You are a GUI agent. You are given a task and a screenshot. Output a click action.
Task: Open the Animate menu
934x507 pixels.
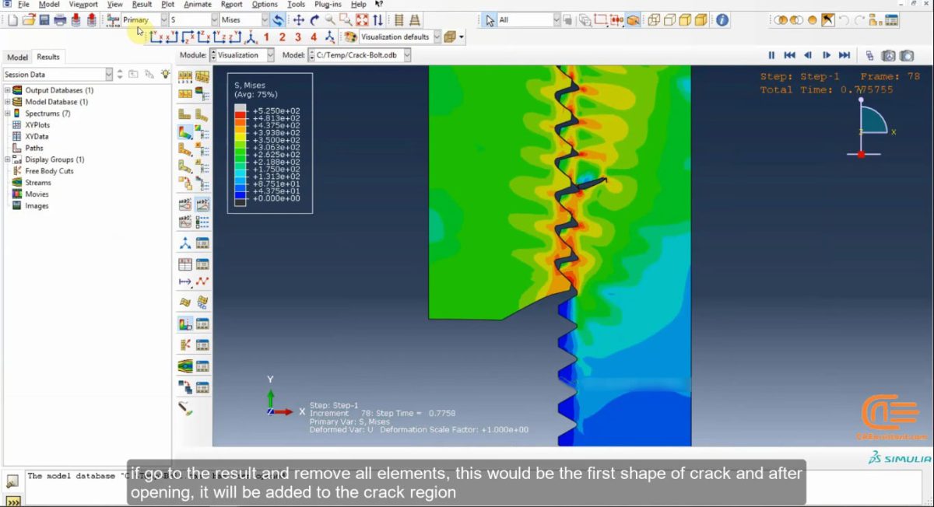(x=196, y=4)
